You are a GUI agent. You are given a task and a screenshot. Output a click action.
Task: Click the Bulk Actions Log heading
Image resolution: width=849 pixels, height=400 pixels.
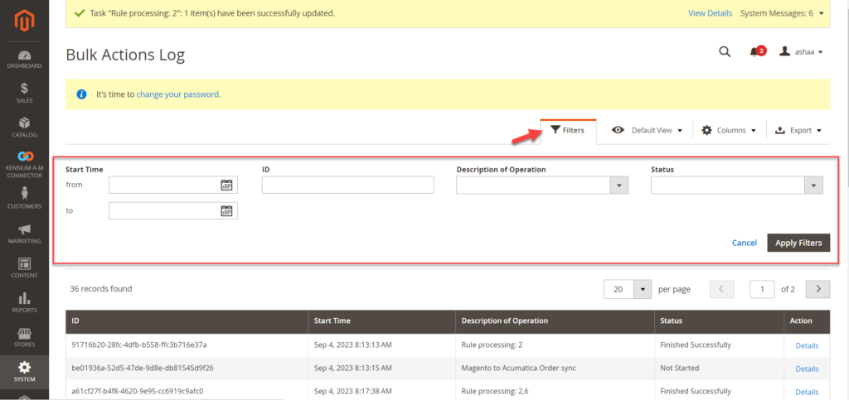pos(125,55)
